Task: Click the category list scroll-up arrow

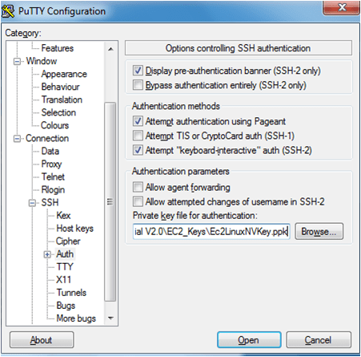Action: click(110, 49)
